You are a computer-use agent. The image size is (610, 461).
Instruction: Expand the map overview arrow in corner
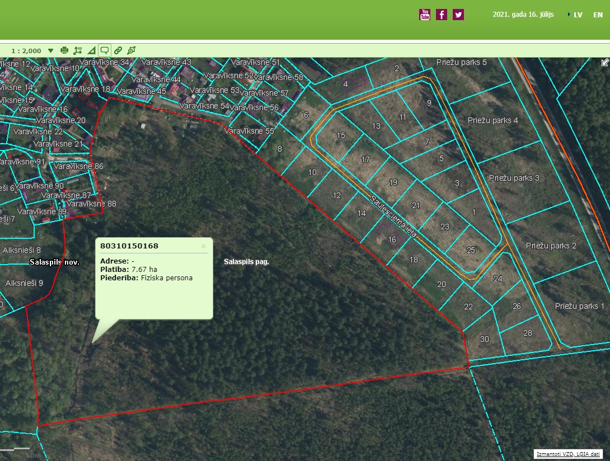pos(605,62)
